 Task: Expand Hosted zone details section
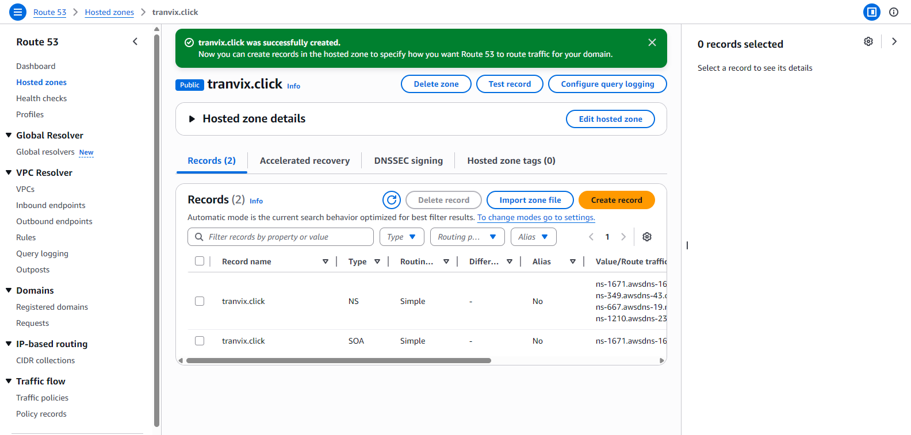click(192, 119)
